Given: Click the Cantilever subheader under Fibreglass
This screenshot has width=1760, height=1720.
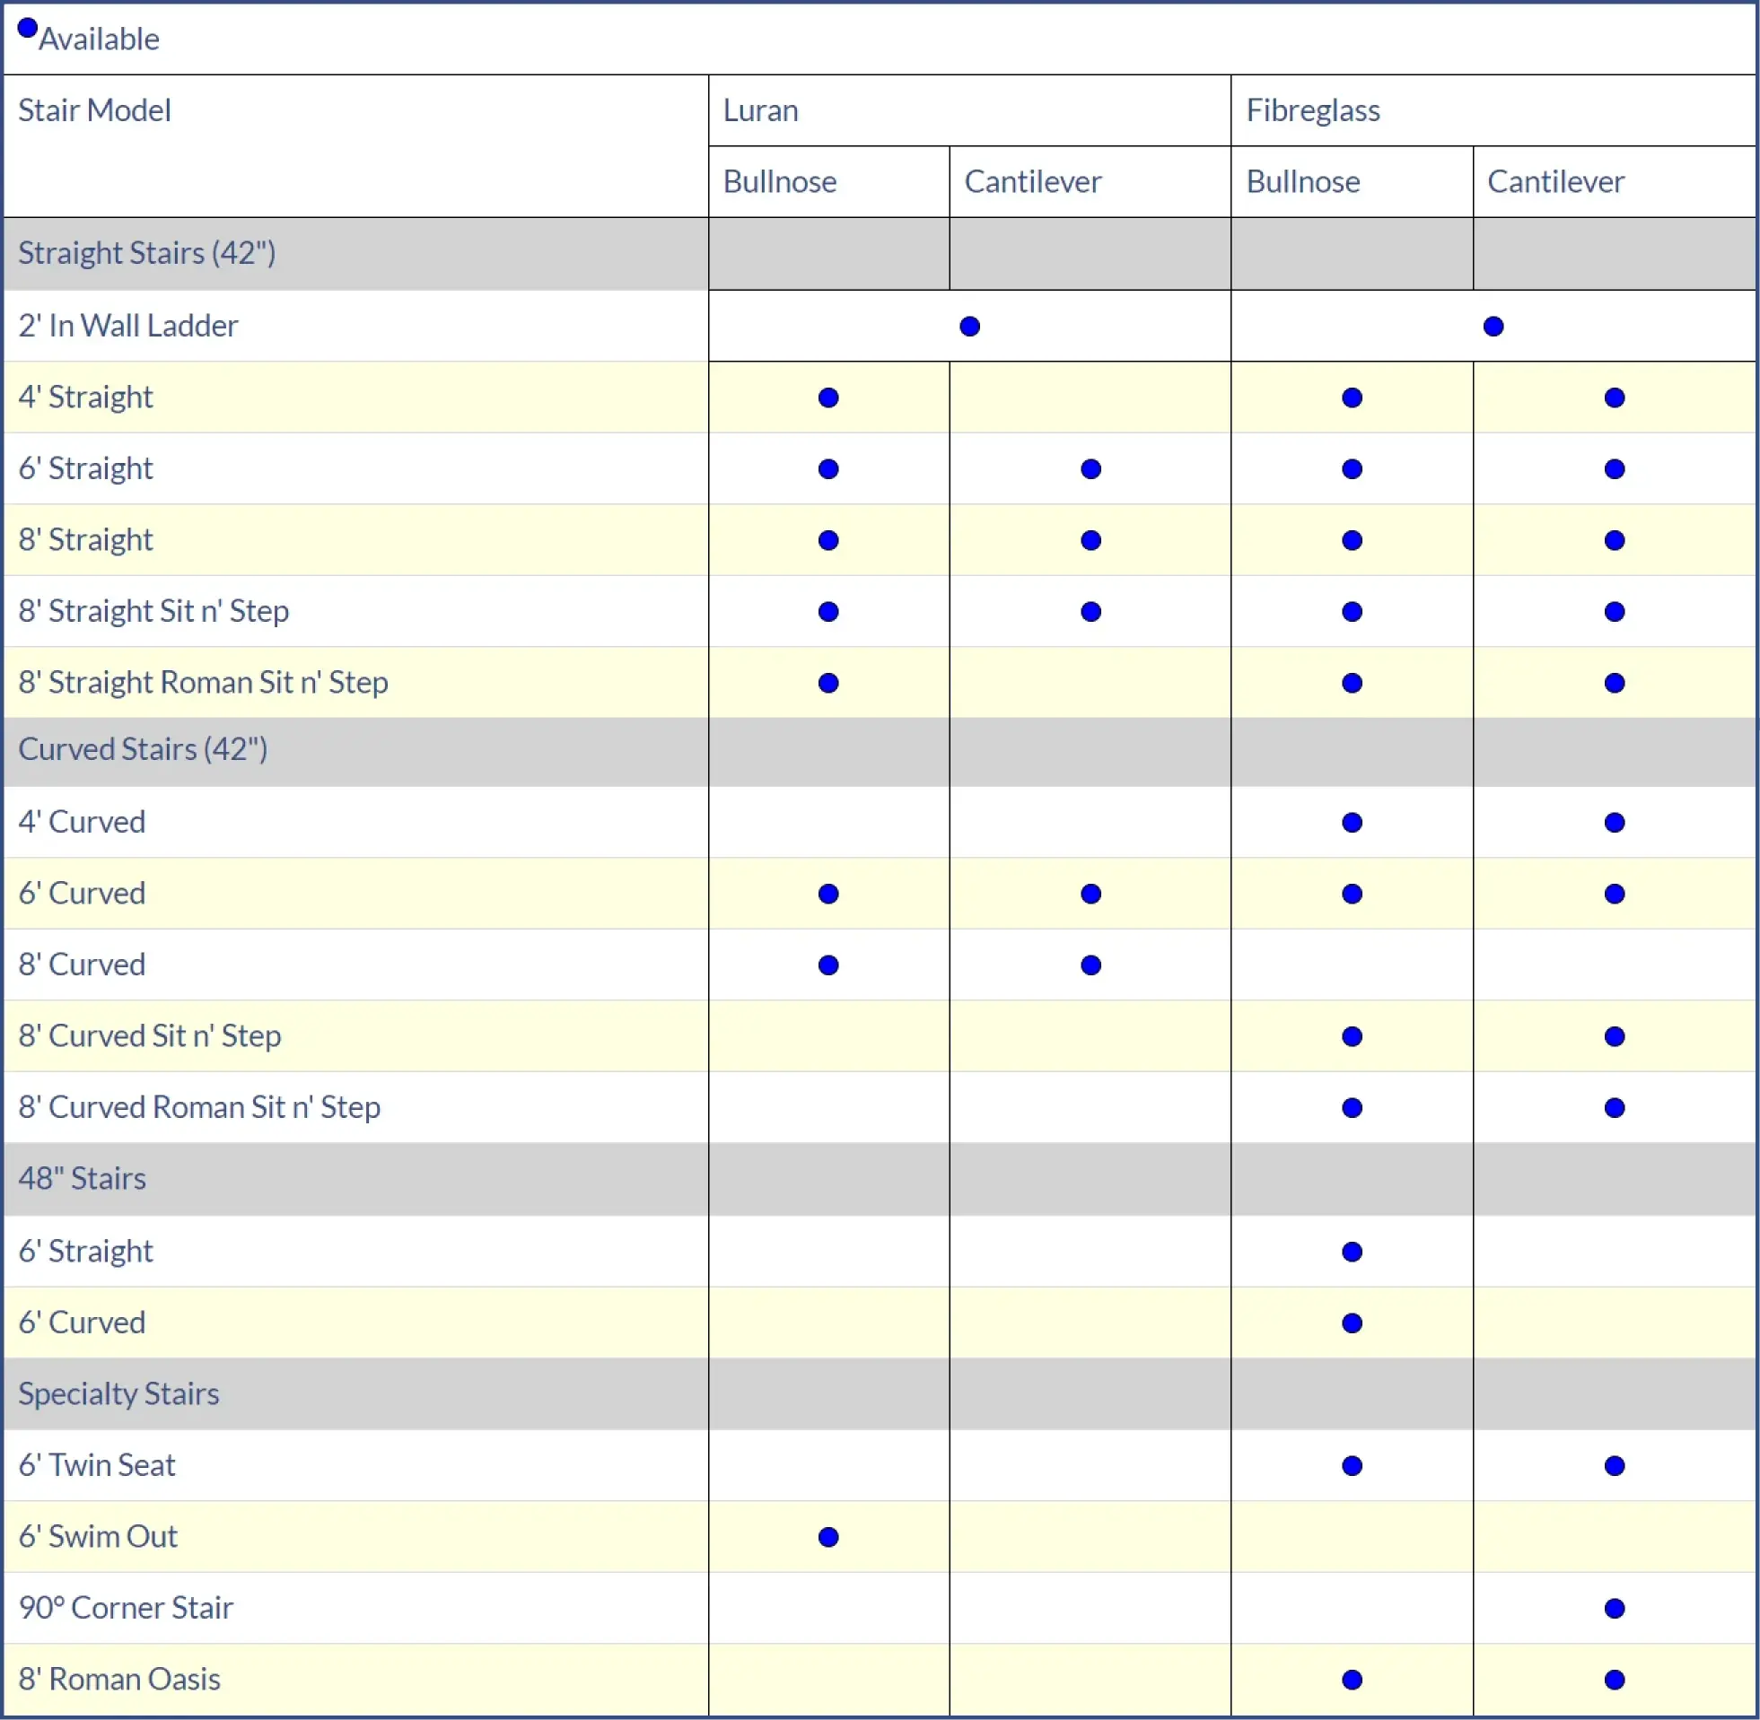Looking at the screenshot, I should pyautogui.click(x=1554, y=181).
